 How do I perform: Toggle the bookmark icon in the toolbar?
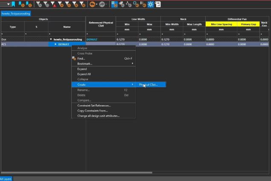pos(13,4)
